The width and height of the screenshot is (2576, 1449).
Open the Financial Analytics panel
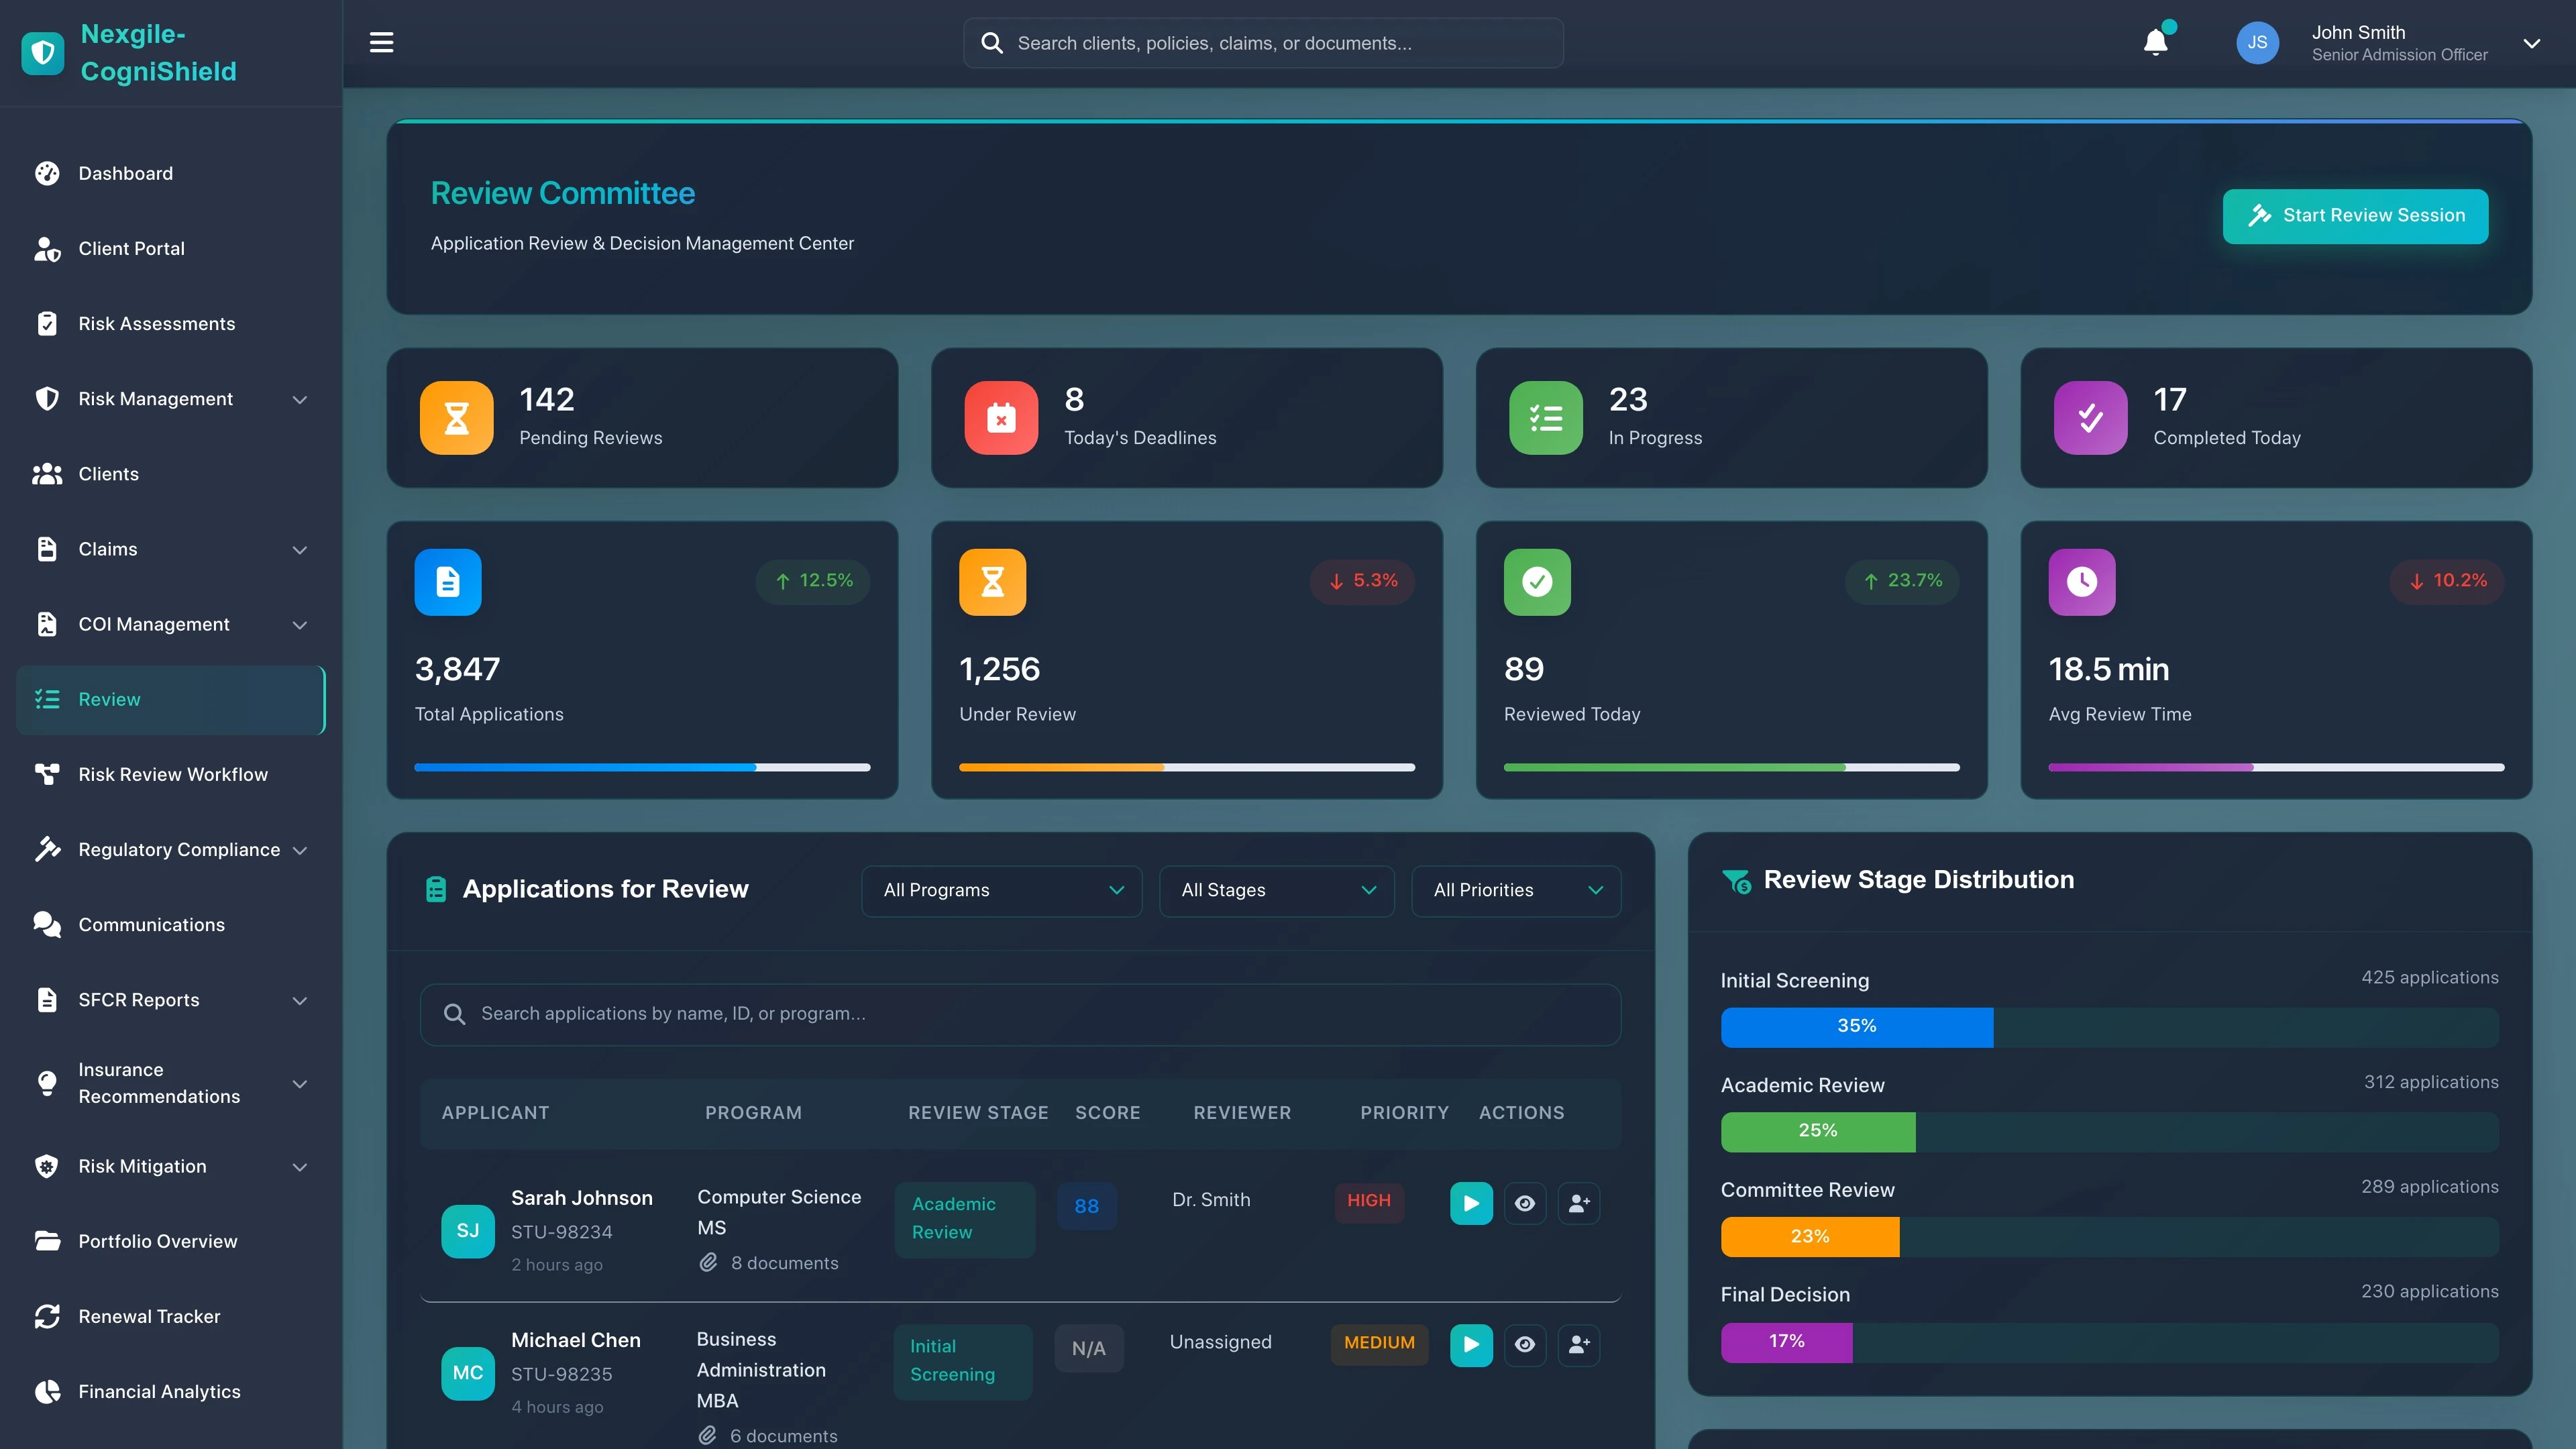159,1391
